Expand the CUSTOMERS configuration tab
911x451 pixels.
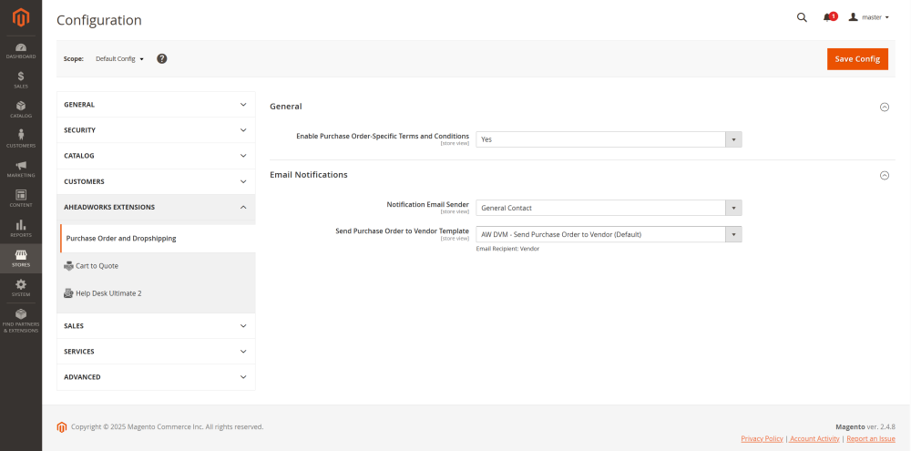point(156,181)
